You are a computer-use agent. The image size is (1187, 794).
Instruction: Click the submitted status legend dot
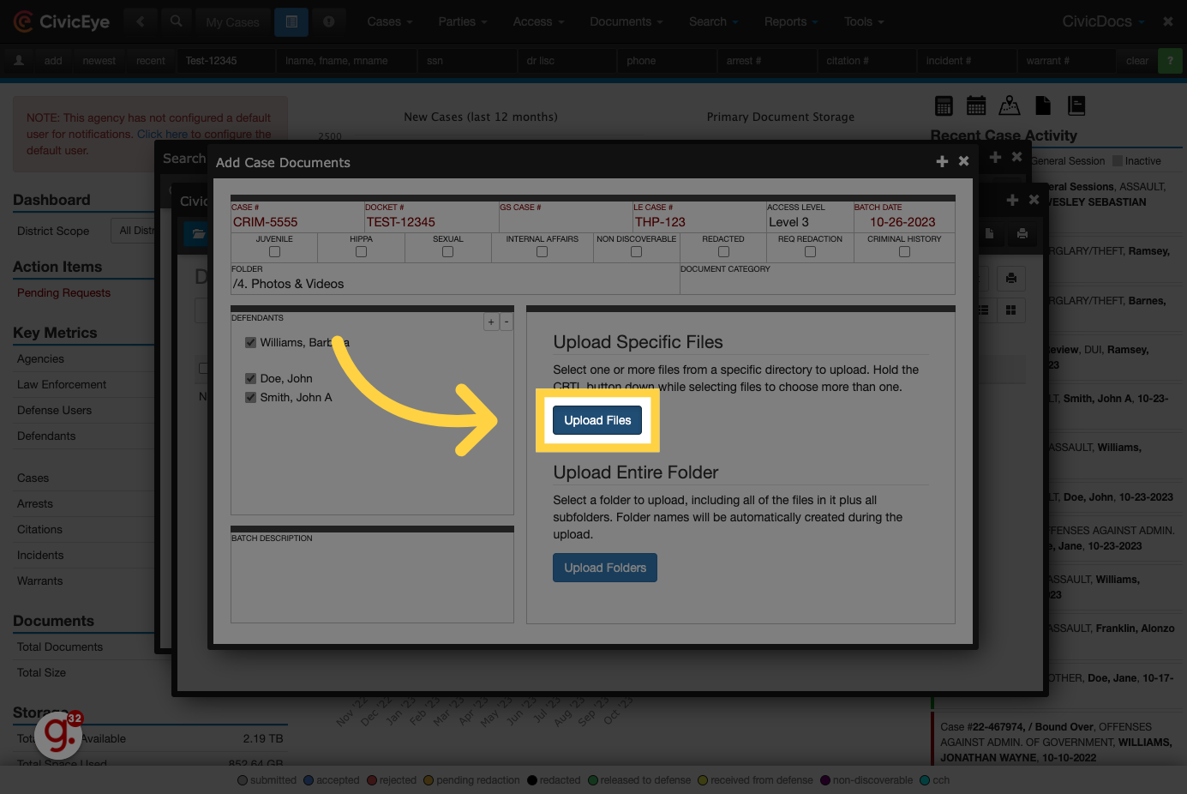point(243,780)
